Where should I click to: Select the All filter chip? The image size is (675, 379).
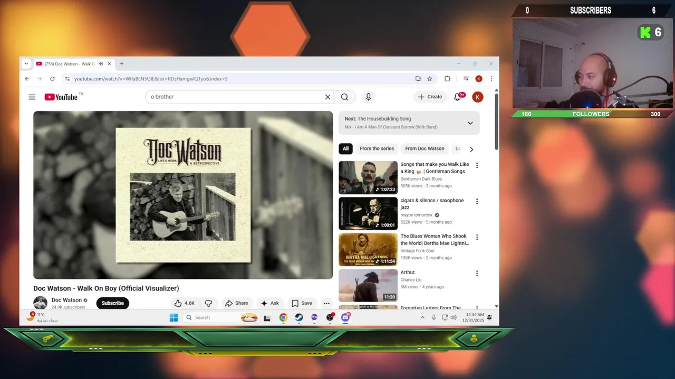click(x=345, y=149)
